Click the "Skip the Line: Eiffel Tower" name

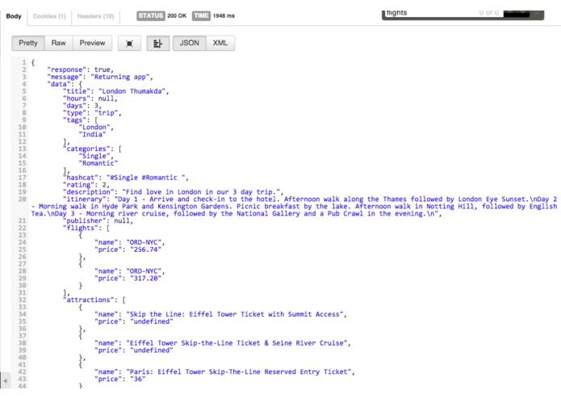pos(235,314)
